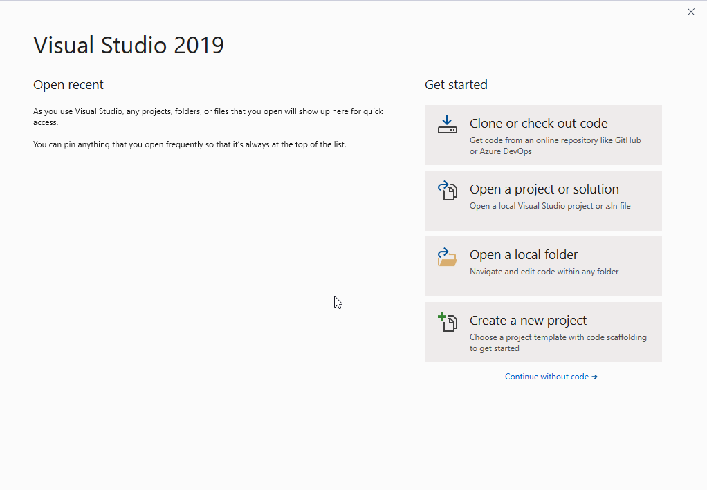Follow the Continue without code link
707x490 pixels.
[x=551, y=377]
